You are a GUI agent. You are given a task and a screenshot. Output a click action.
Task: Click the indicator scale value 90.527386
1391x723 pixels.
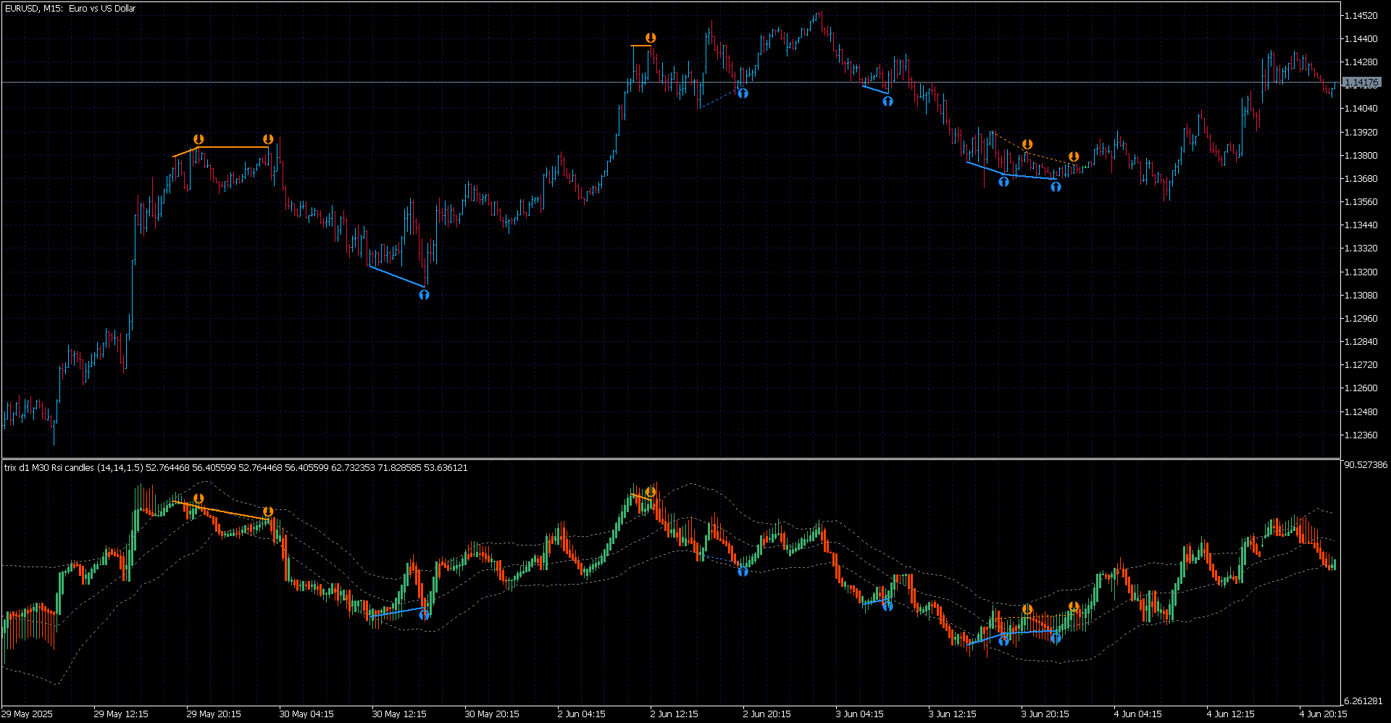[1366, 465]
